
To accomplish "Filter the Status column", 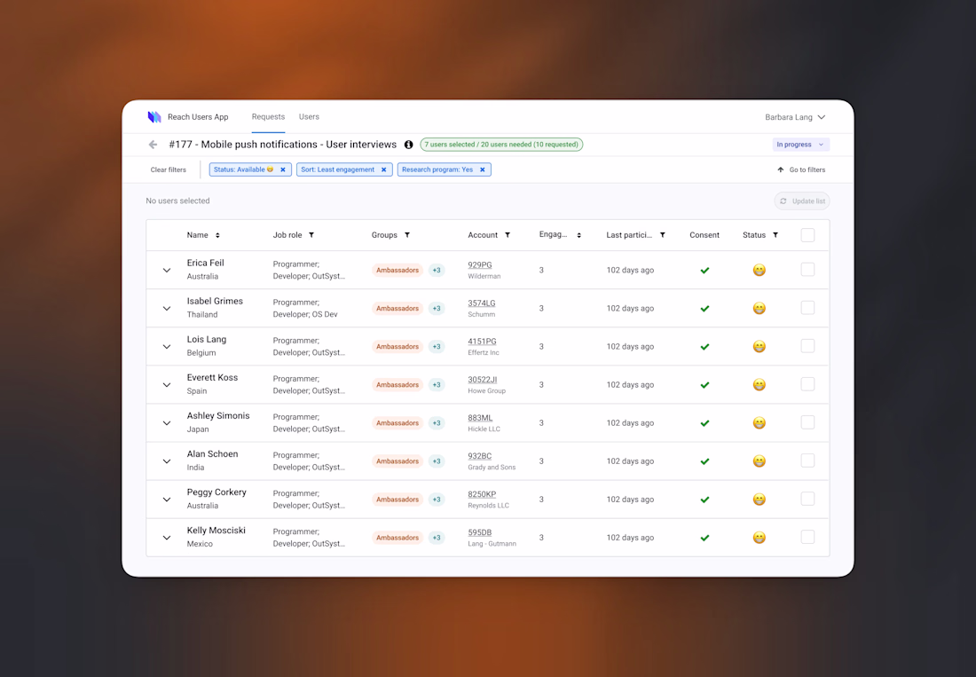I will tap(775, 235).
